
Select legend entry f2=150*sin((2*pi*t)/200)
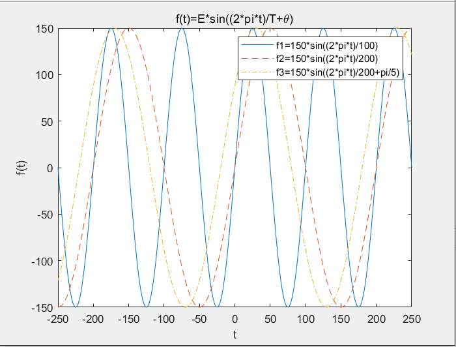pos(327,59)
